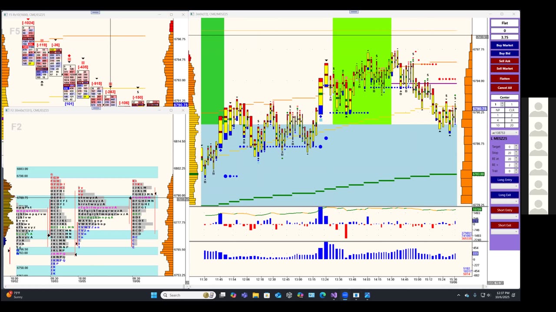Maximize the F5 Rv10 chart window
The image size is (556, 312).
[171, 15]
